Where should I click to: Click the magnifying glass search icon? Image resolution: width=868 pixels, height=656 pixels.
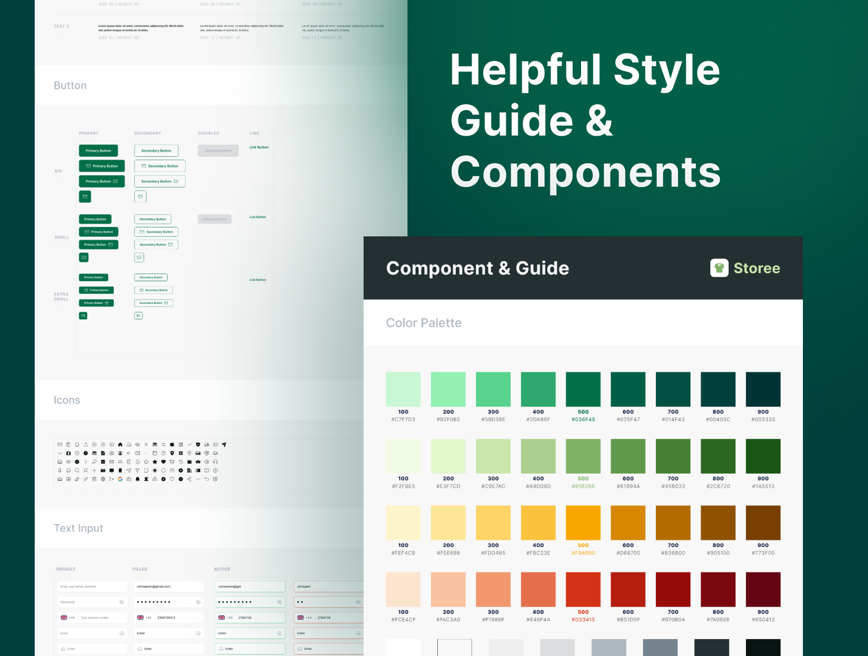77,470
